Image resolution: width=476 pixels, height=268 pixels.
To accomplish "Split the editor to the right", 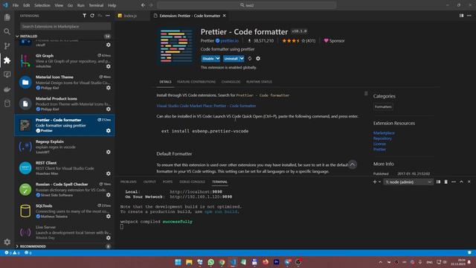I will 461,16.
